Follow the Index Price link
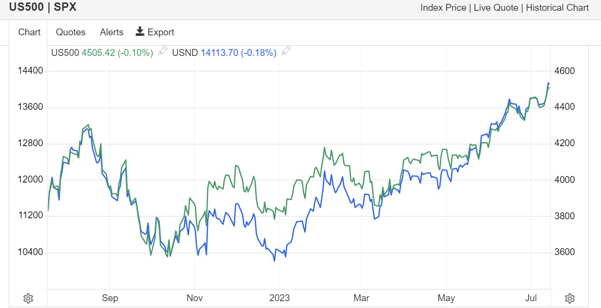Image resolution: width=601 pixels, height=308 pixels. [443, 8]
